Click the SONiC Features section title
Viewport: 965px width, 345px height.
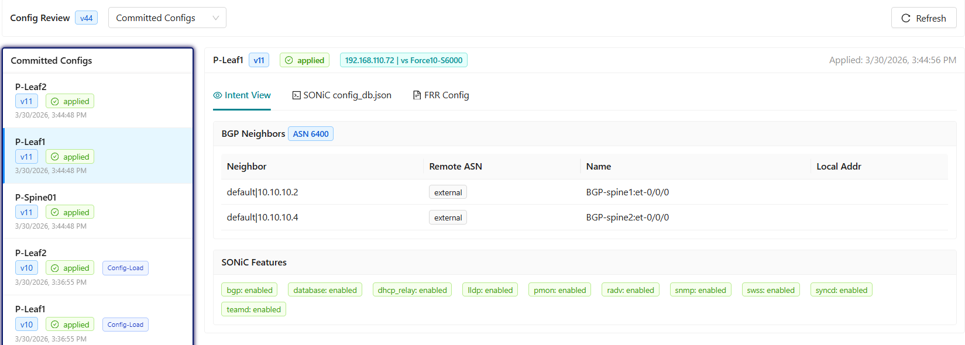coord(254,263)
